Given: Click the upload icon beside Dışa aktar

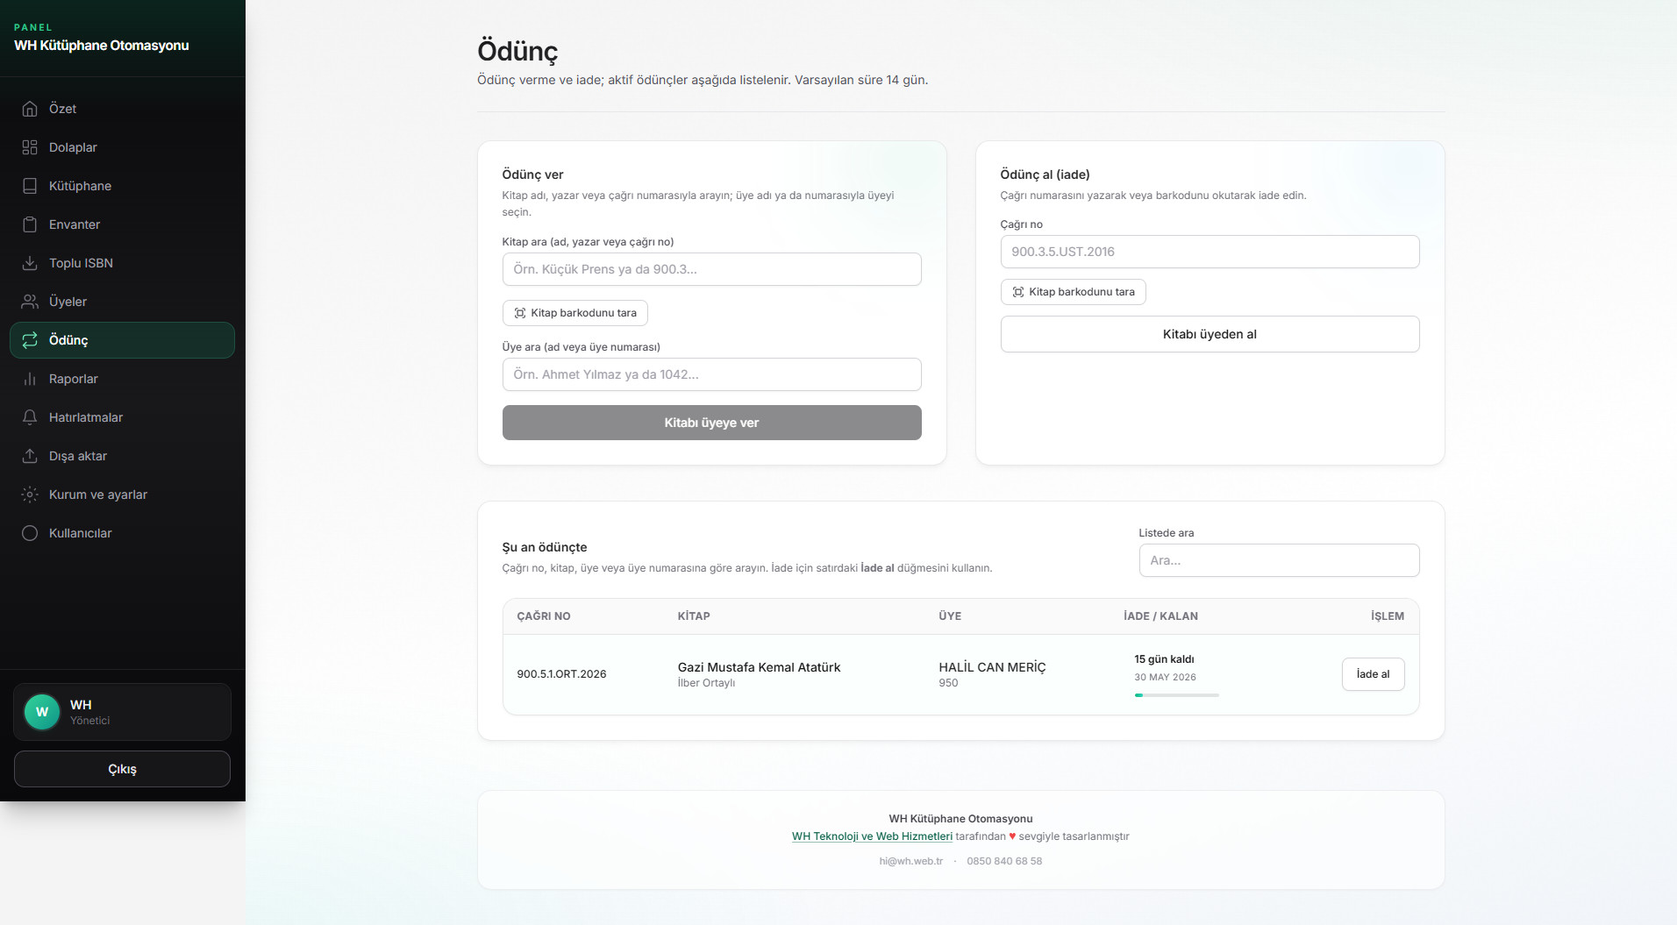Looking at the screenshot, I should point(30,456).
